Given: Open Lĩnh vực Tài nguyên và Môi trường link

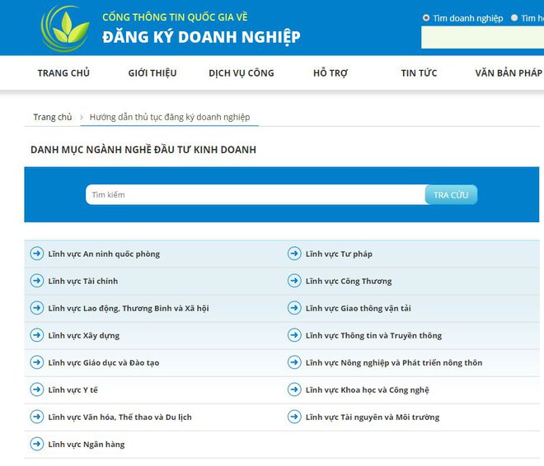Looking at the screenshot, I should 373,417.
